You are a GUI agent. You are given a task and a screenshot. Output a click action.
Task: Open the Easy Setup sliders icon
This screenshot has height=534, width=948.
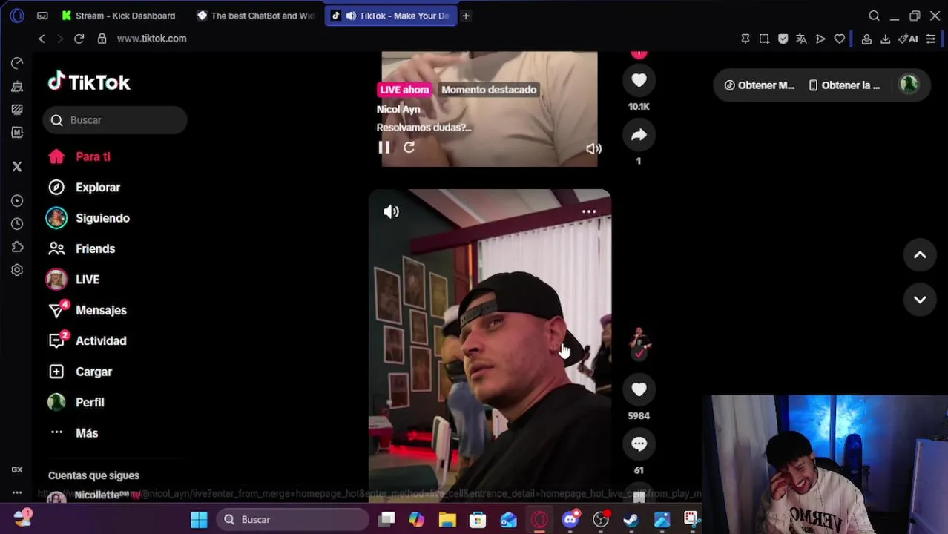[x=931, y=39]
